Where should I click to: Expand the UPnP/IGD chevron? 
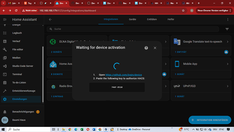click(228, 86)
